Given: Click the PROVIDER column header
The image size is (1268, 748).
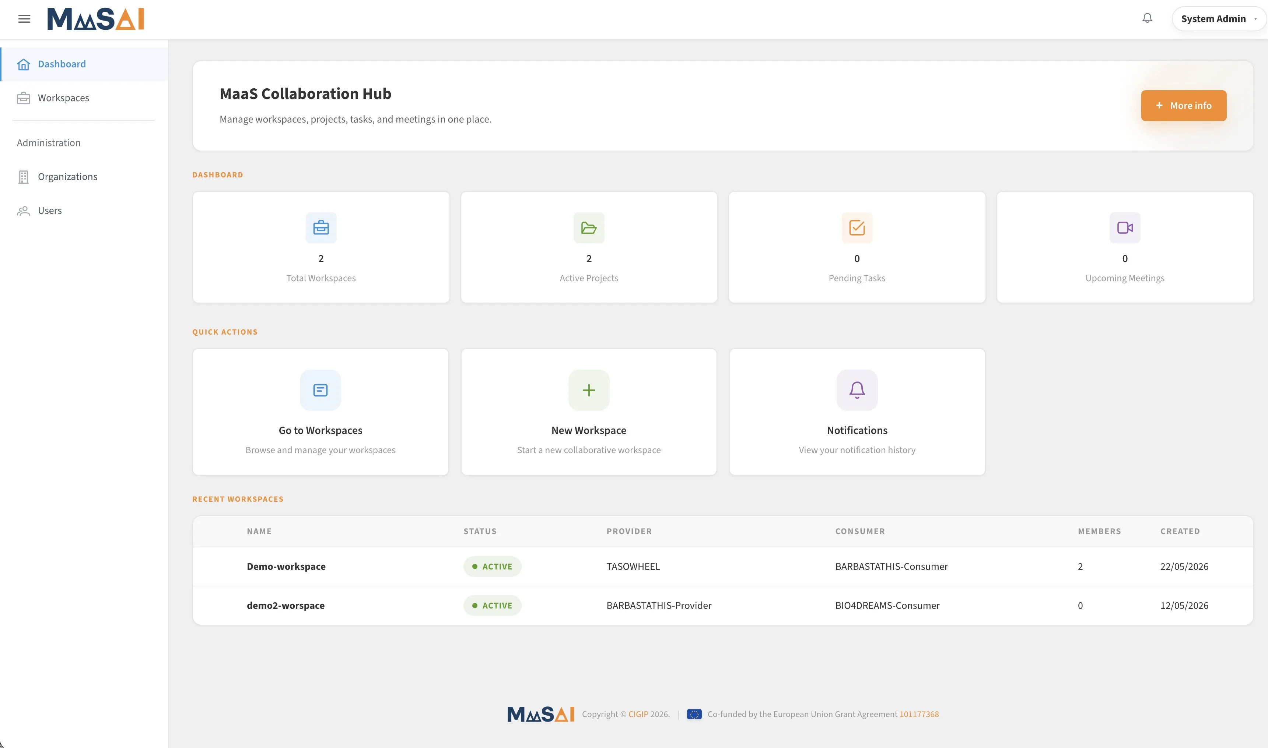Looking at the screenshot, I should (x=629, y=531).
